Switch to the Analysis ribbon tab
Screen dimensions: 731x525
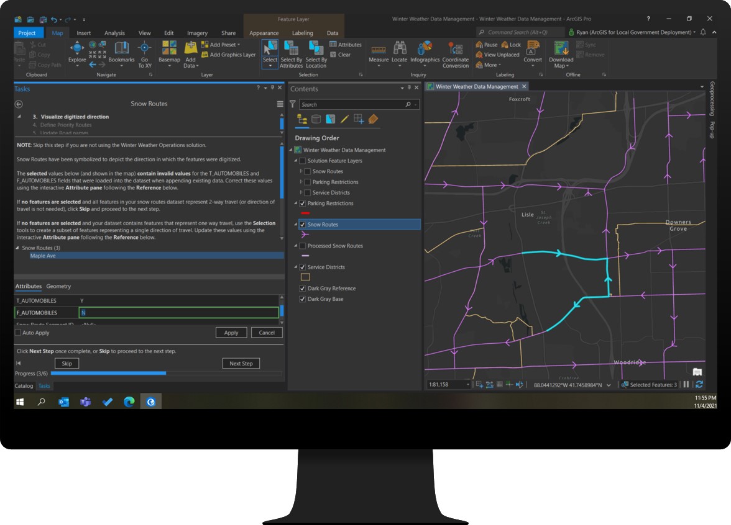[117, 33]
